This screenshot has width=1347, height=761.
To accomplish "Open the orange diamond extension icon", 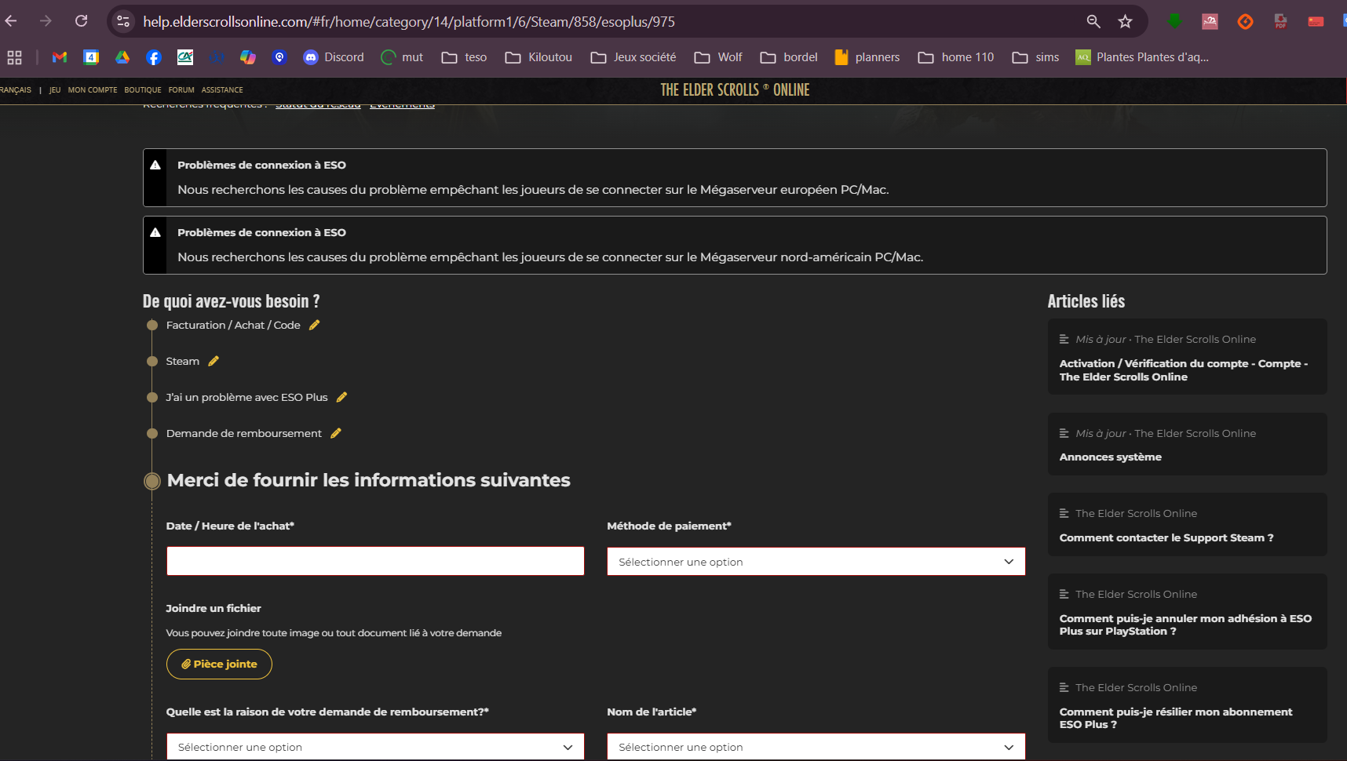I will (1245, 21).
